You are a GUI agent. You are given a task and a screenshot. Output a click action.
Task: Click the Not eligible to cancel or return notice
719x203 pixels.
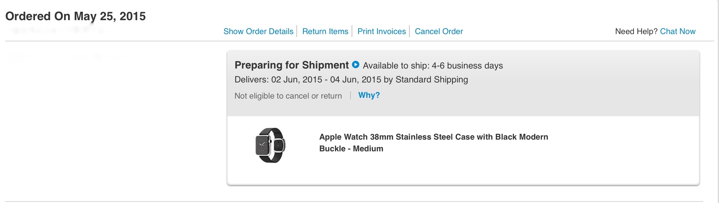tap(288, 96)
